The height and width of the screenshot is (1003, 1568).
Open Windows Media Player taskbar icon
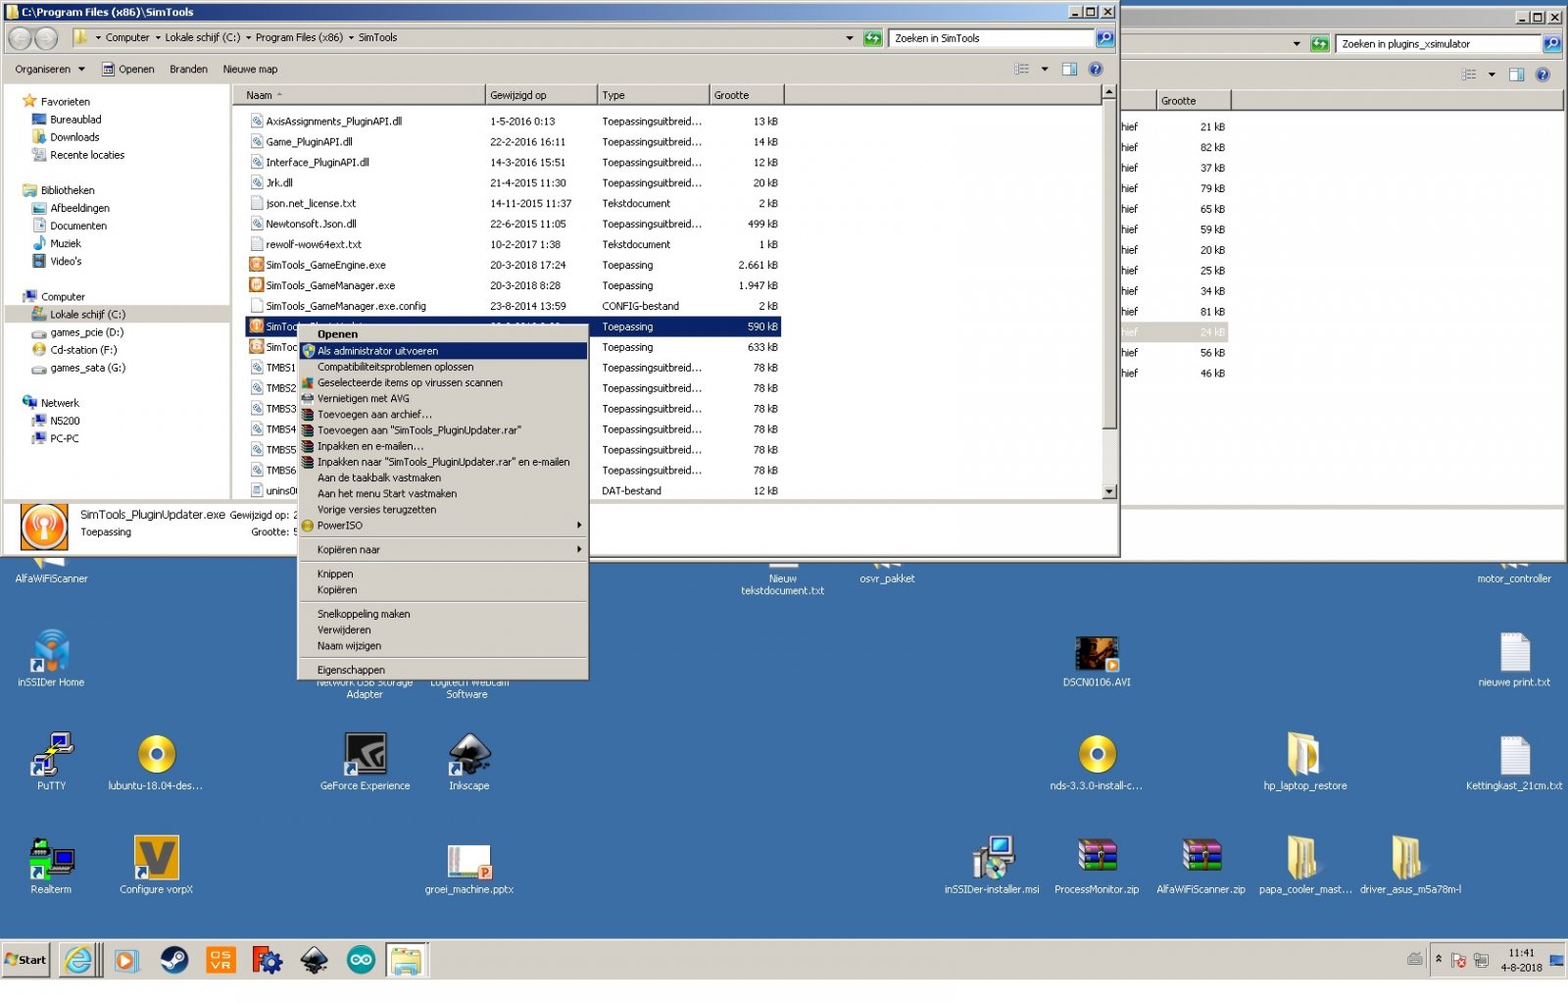[x=126, y=960]
